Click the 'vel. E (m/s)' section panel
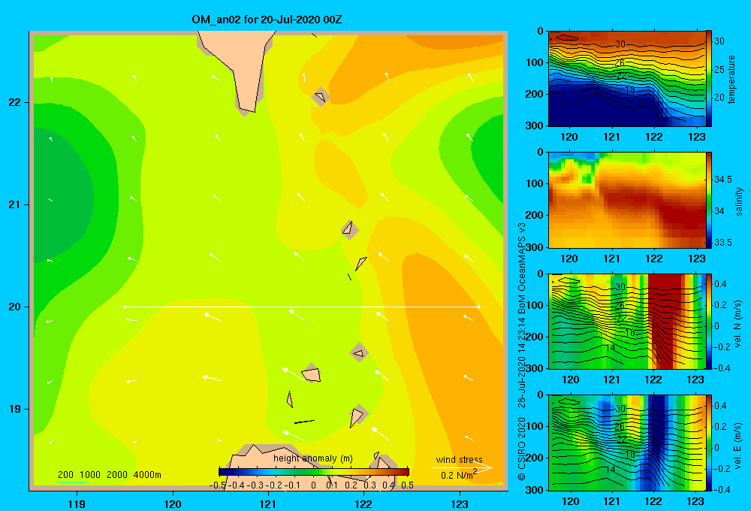The height and width of the screenshot is (511, 751). point(627,443)
